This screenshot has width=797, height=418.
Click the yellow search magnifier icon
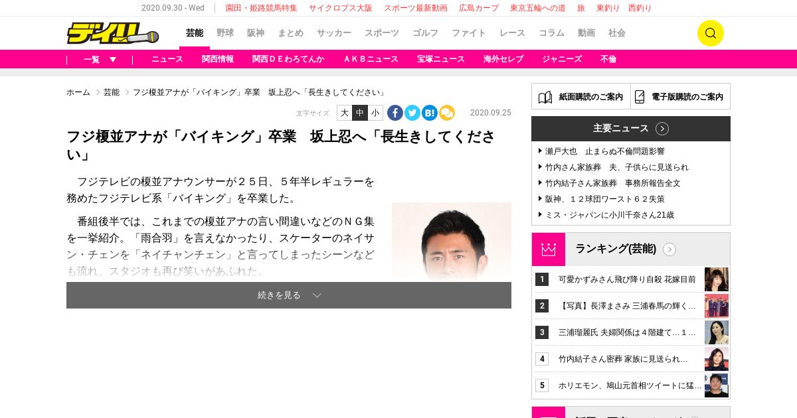(710, 33)
